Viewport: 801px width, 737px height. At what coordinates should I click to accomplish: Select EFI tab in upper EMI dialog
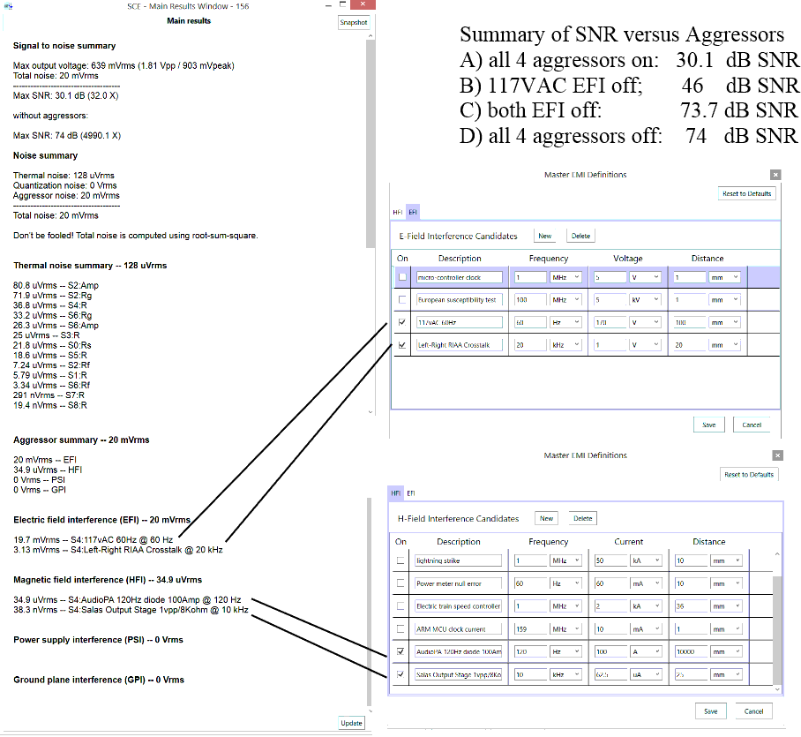pyautogui.click(x=413, y=212)
